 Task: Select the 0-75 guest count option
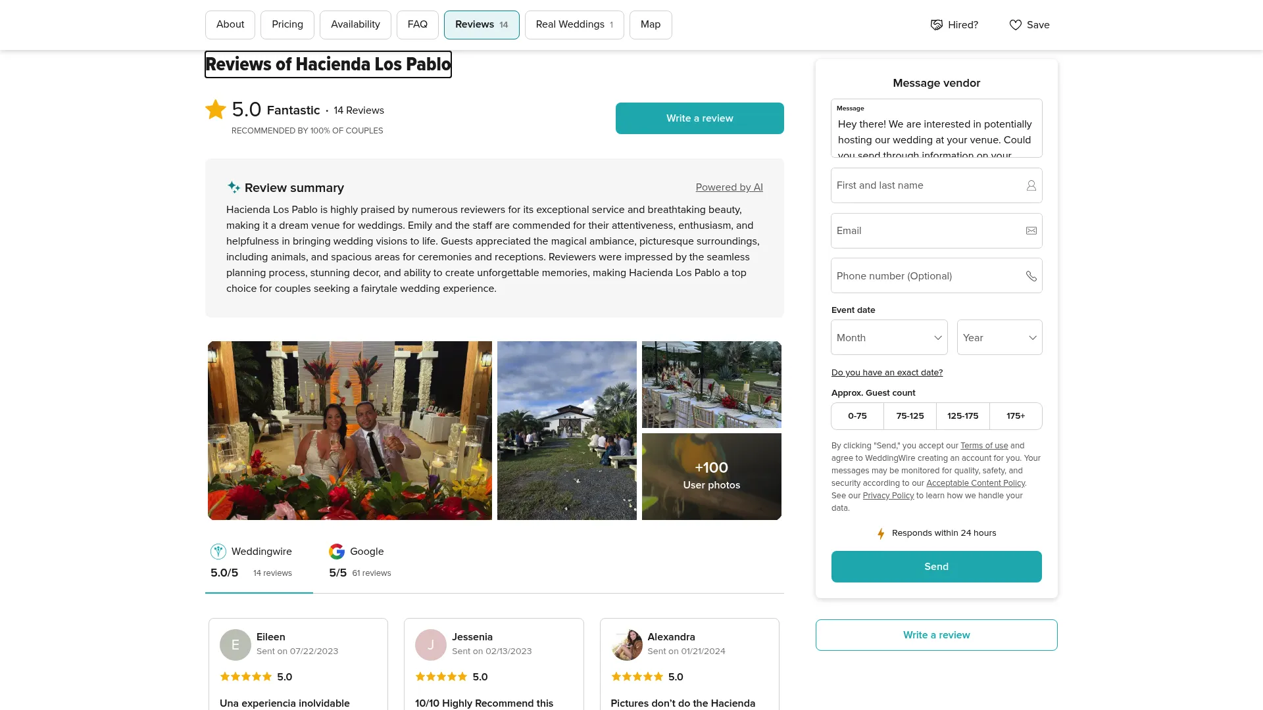pos(857,416)
